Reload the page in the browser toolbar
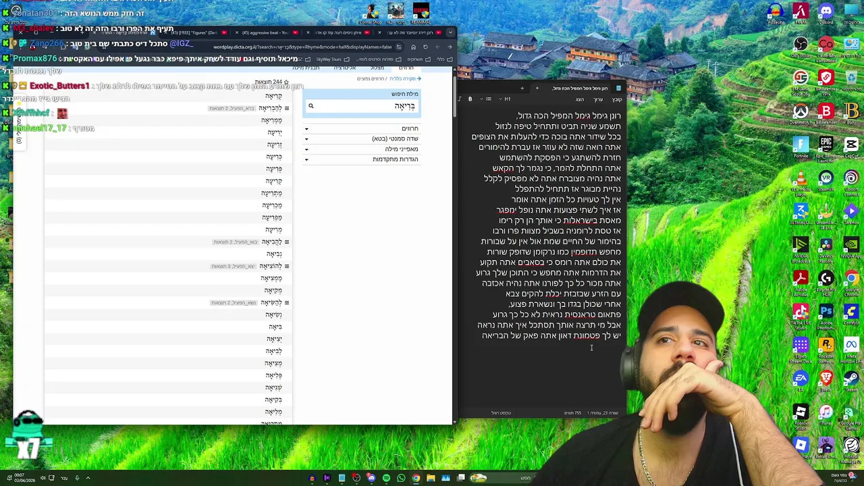 425,47
